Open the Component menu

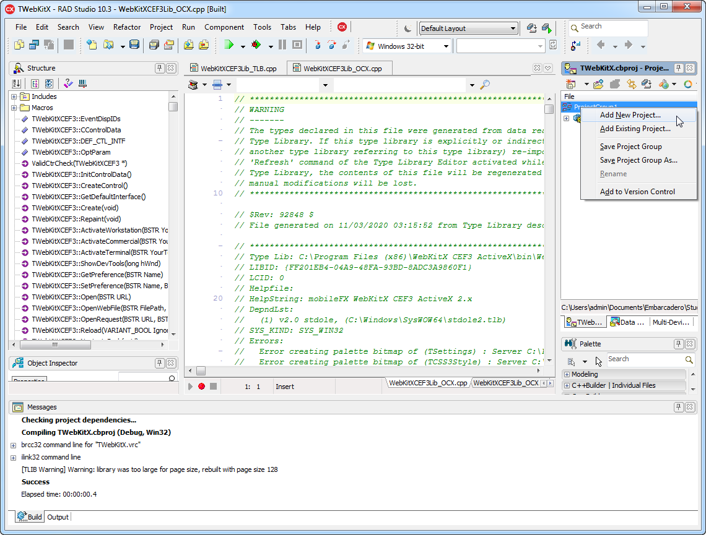224,27
